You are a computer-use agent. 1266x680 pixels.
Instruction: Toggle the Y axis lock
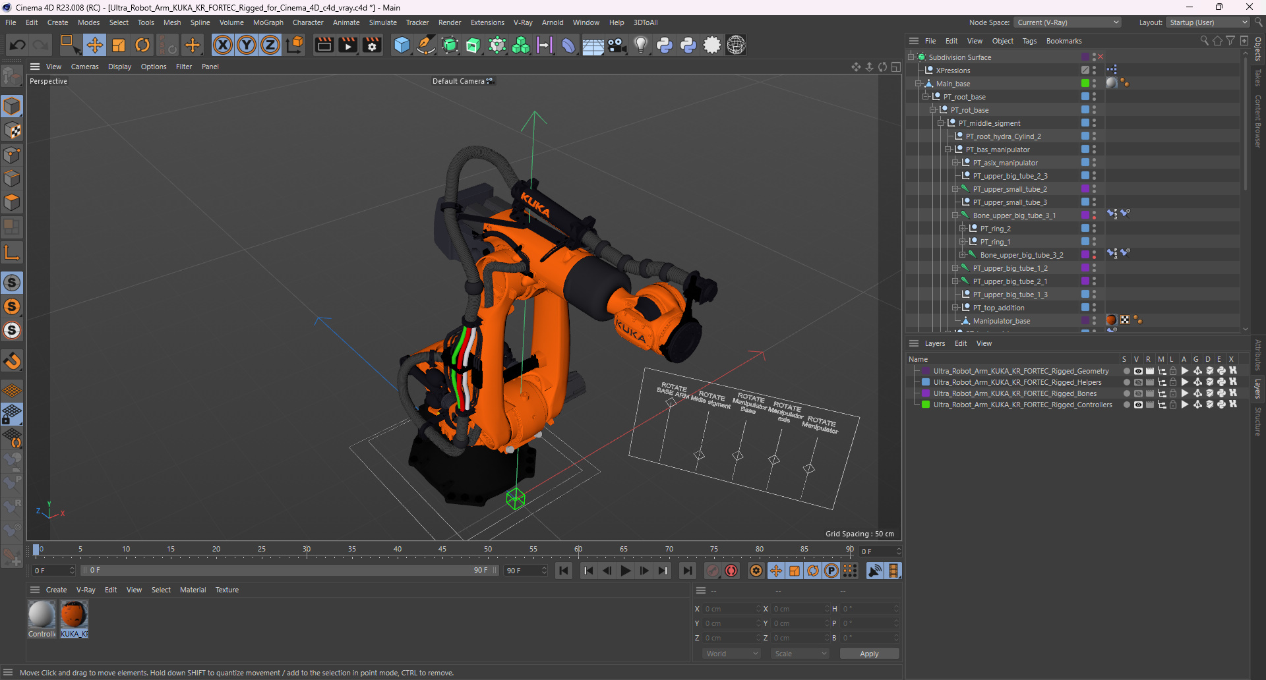click(x=247, y=45)
